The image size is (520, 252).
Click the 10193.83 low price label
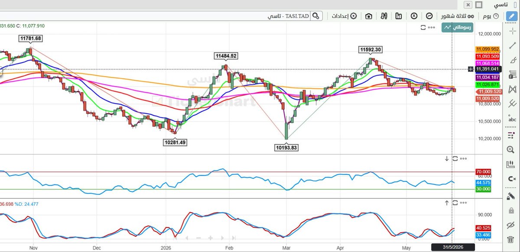click(286, 148)
